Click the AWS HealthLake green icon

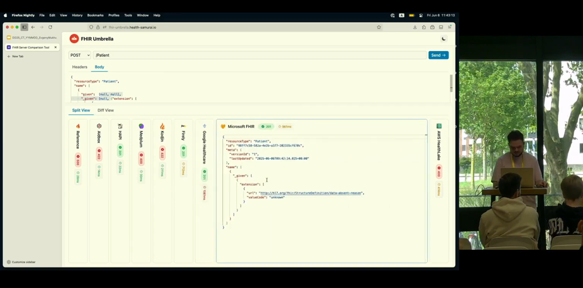[439, 126]
